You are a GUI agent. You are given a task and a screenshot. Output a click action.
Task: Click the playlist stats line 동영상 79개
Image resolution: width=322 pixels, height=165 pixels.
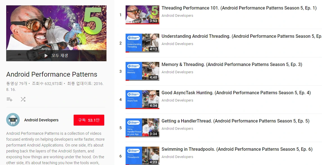(x=55, y=86)
